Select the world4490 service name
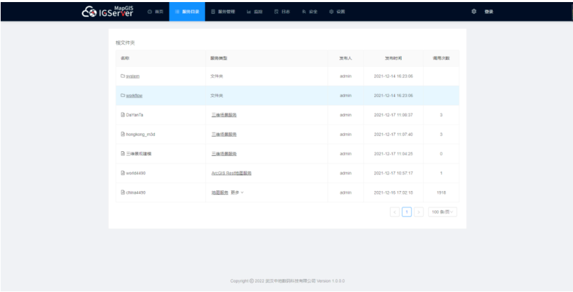Viewport: 573px width, 292px height. (x=136, y=173)
